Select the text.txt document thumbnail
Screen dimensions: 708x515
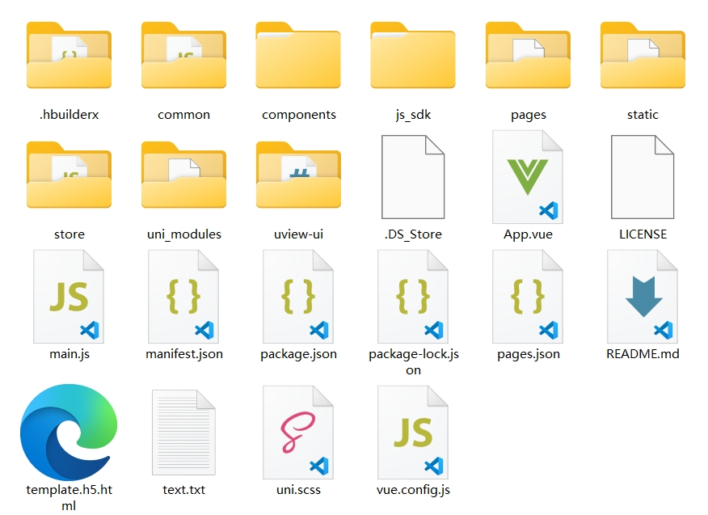coord(183,433)
